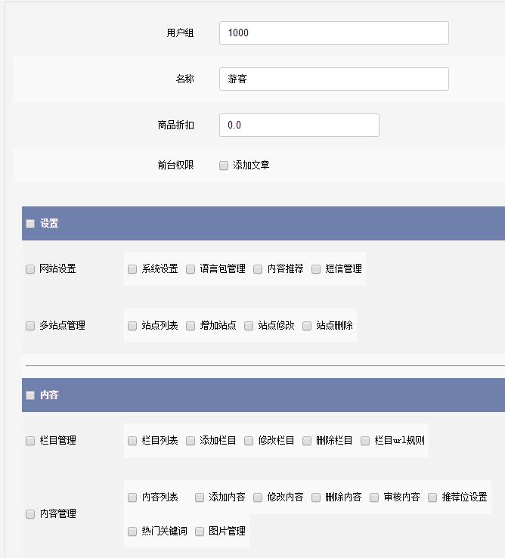Check the 图片管理 option

(x=200, y=532)
